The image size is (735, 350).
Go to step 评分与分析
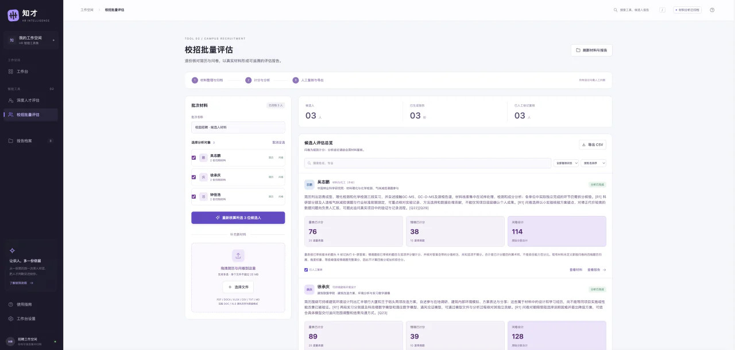(x=258, y=80)
